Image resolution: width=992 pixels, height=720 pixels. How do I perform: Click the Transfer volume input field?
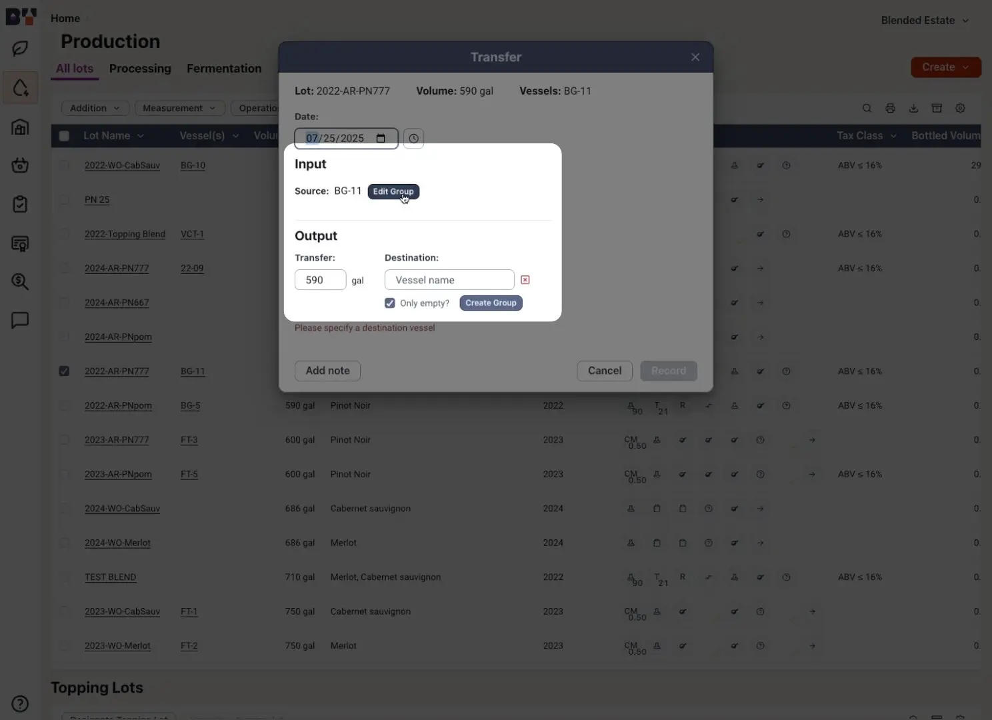[320, 280]
